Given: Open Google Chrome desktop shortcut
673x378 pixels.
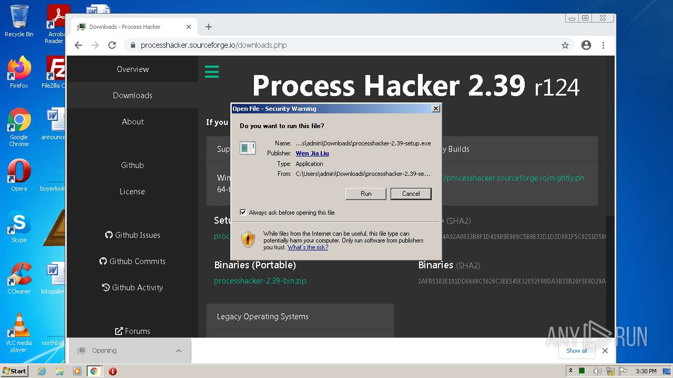Looking at the screenshot, I should [19, 127].
